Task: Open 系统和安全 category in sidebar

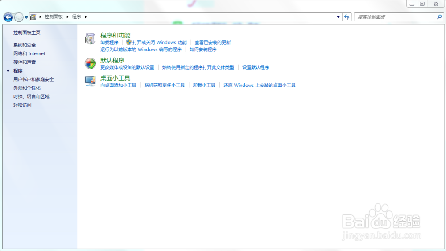Action: click(x=25, y=45)
